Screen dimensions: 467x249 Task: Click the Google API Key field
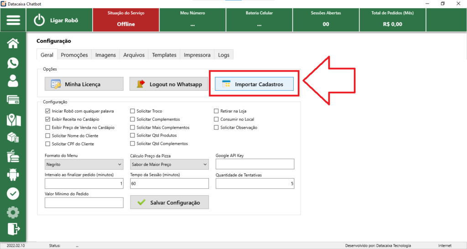(x=255, y=164)
